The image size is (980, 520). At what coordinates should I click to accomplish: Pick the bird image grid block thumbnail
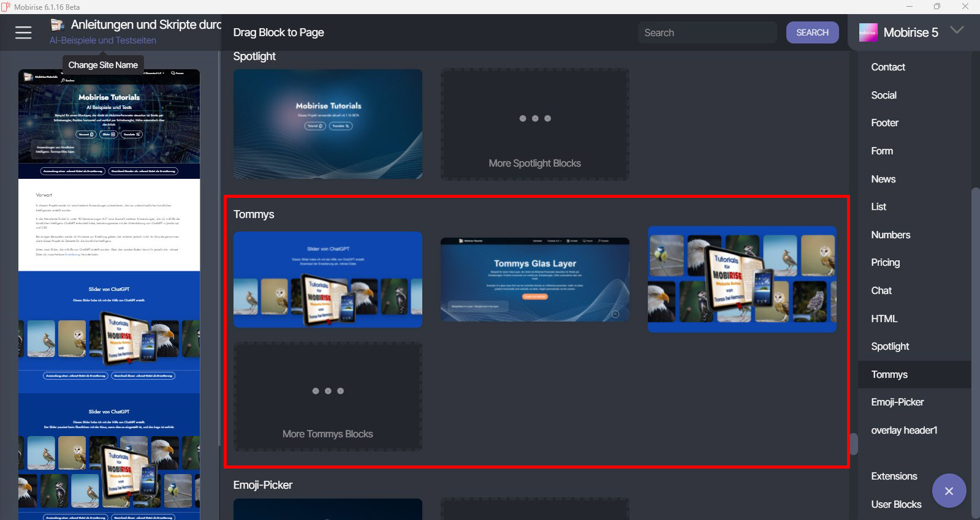click(x=742, y=279)
